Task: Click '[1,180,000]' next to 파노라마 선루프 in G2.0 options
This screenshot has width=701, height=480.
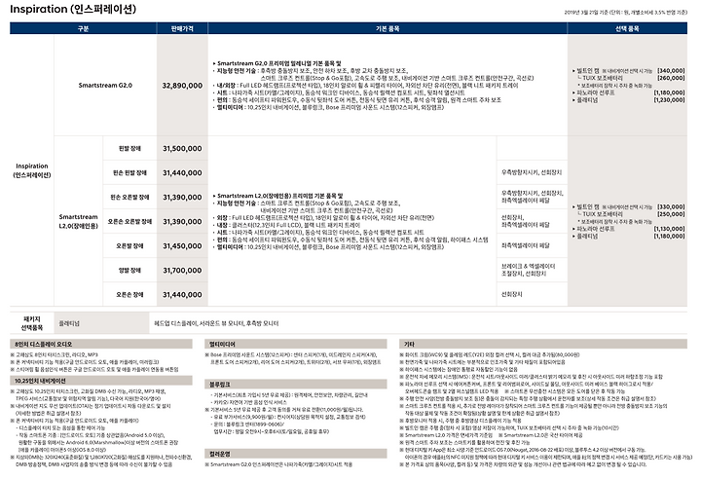Action: click(x=669, y=92)
